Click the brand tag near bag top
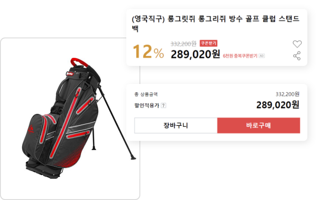 click(x=70, y=74)
